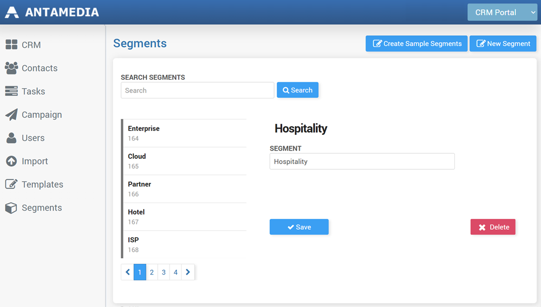541x307 pixels.
Task: Click the New Segment button
Action: click(503, 44)
